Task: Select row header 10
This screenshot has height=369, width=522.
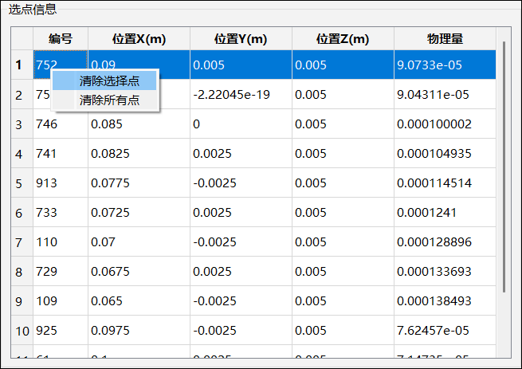Action: coord(21,331)
